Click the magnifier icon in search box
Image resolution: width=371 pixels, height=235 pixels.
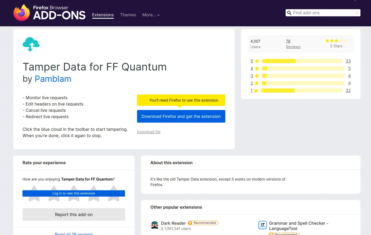point(289,13)
